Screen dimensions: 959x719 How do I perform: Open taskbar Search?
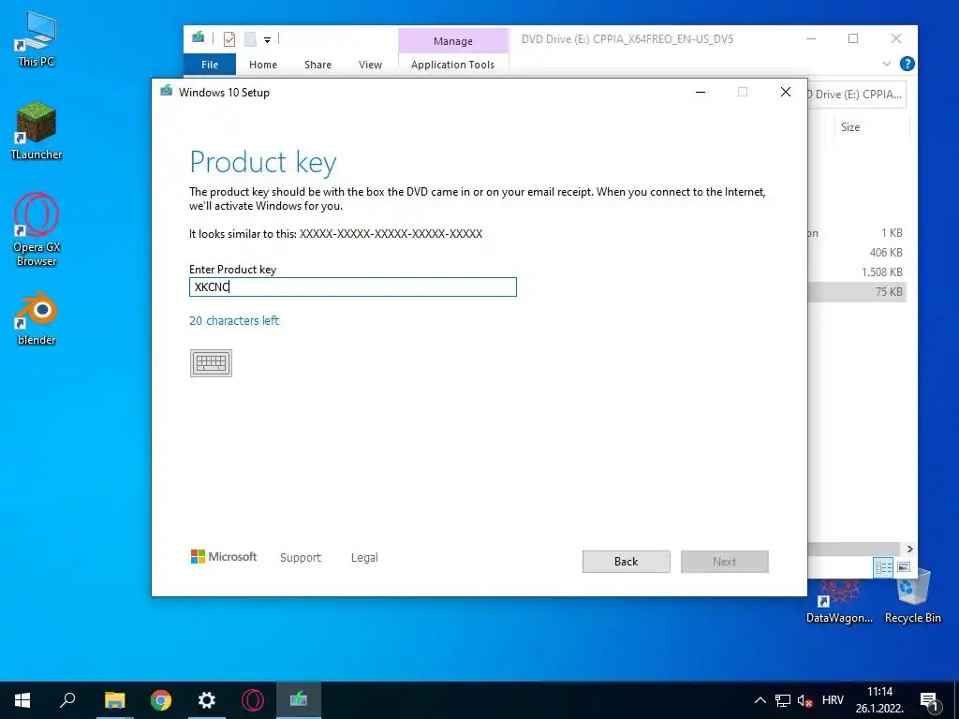click(x=67, y=700)
